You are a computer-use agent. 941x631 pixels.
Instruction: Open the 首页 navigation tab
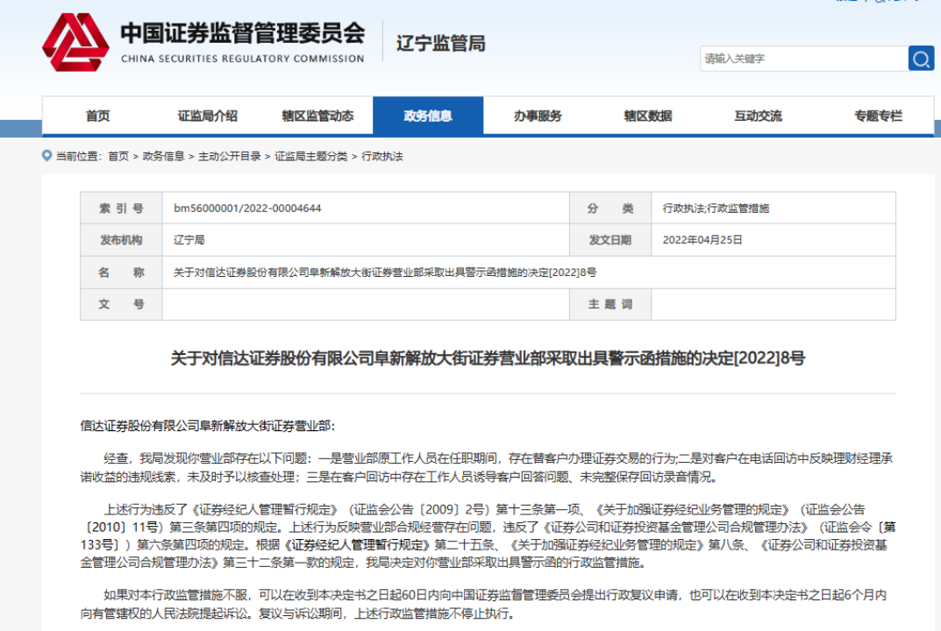[97, 116]
